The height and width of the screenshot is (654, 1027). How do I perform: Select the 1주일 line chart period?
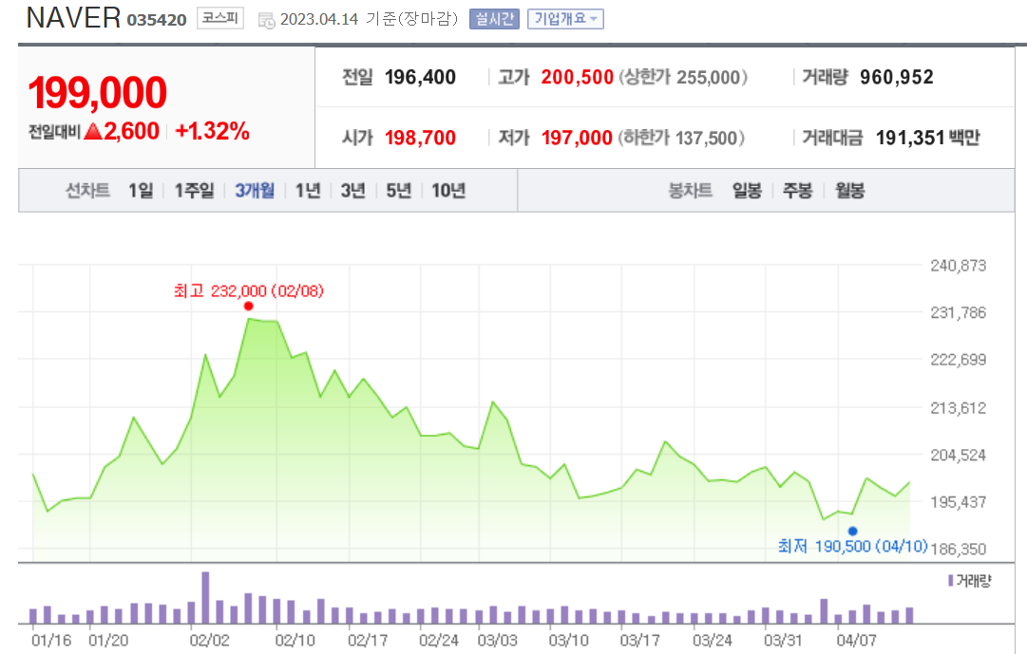(194, 191)
